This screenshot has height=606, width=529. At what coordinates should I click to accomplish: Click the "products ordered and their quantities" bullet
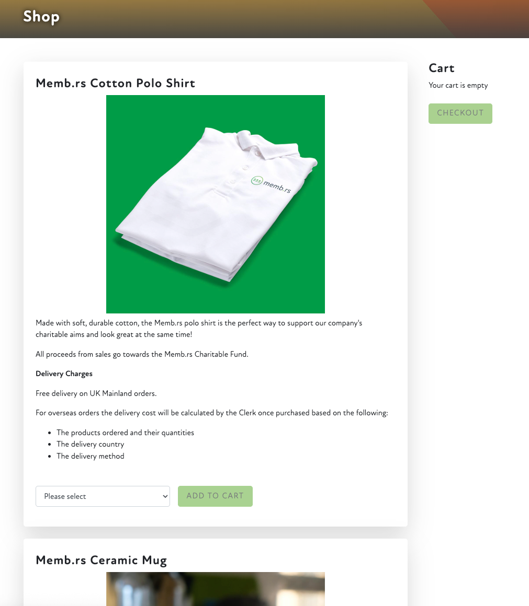(125, 433)
